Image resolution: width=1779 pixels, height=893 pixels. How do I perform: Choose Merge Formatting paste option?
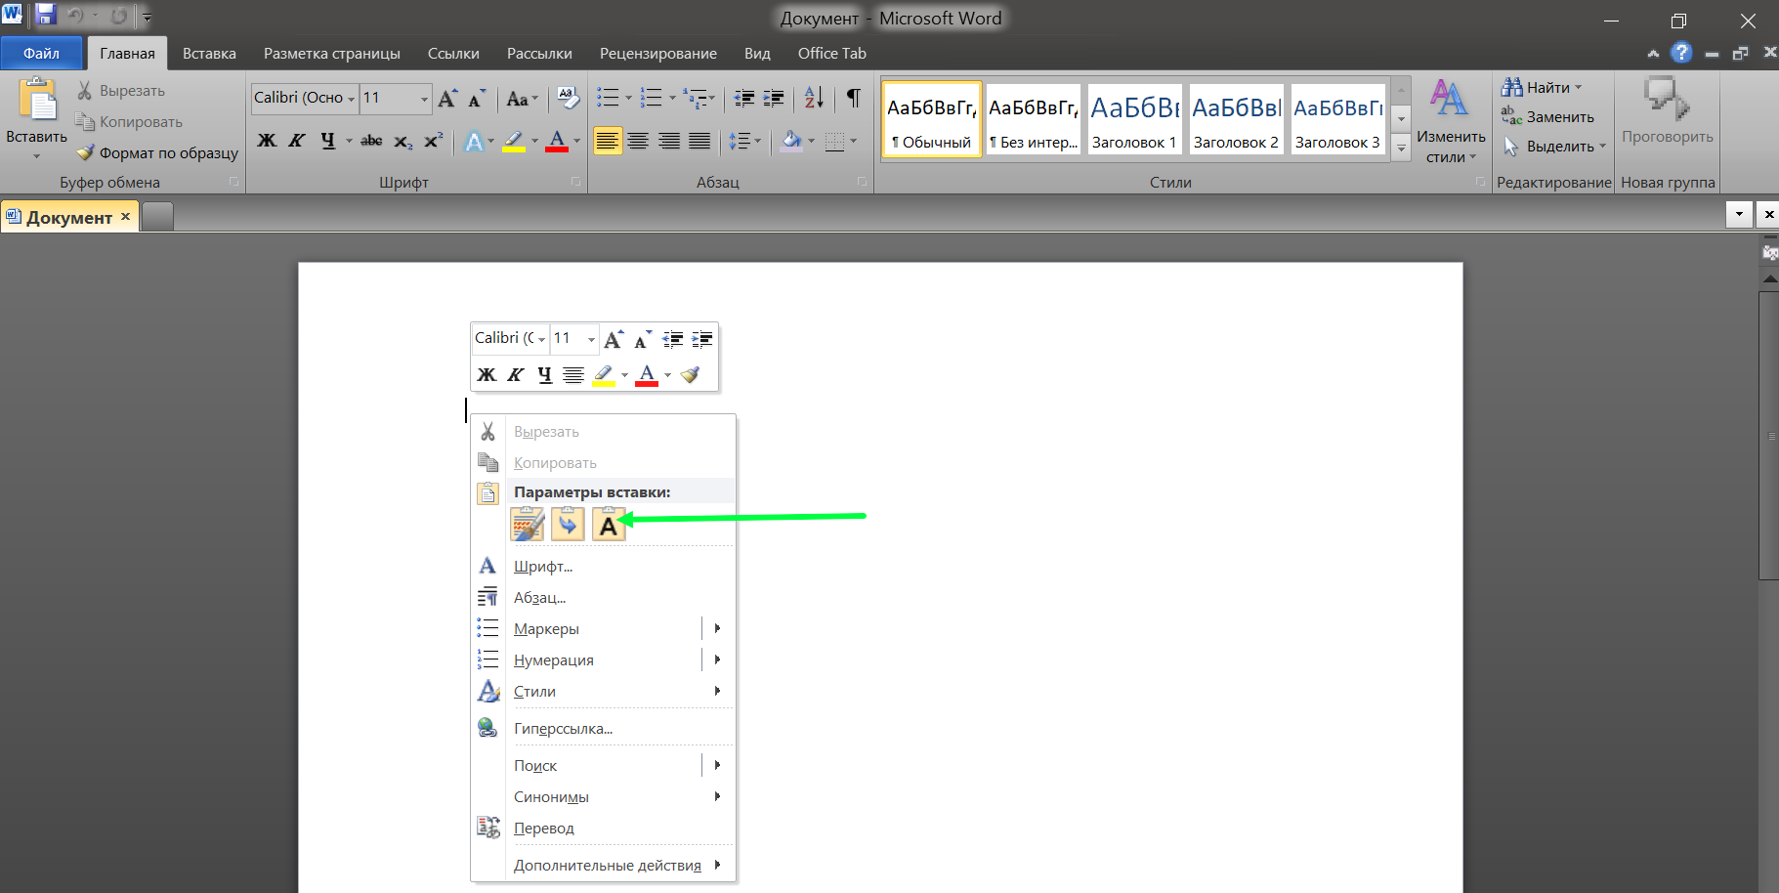568,525
